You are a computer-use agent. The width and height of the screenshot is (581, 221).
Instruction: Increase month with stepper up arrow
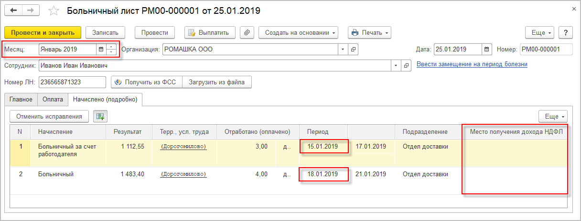(111, 47)
